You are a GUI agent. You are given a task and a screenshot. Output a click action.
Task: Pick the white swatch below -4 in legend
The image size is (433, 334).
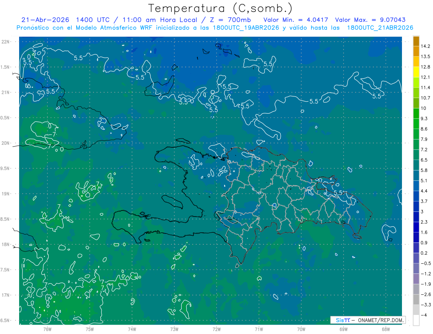click(x=416, y=320)
